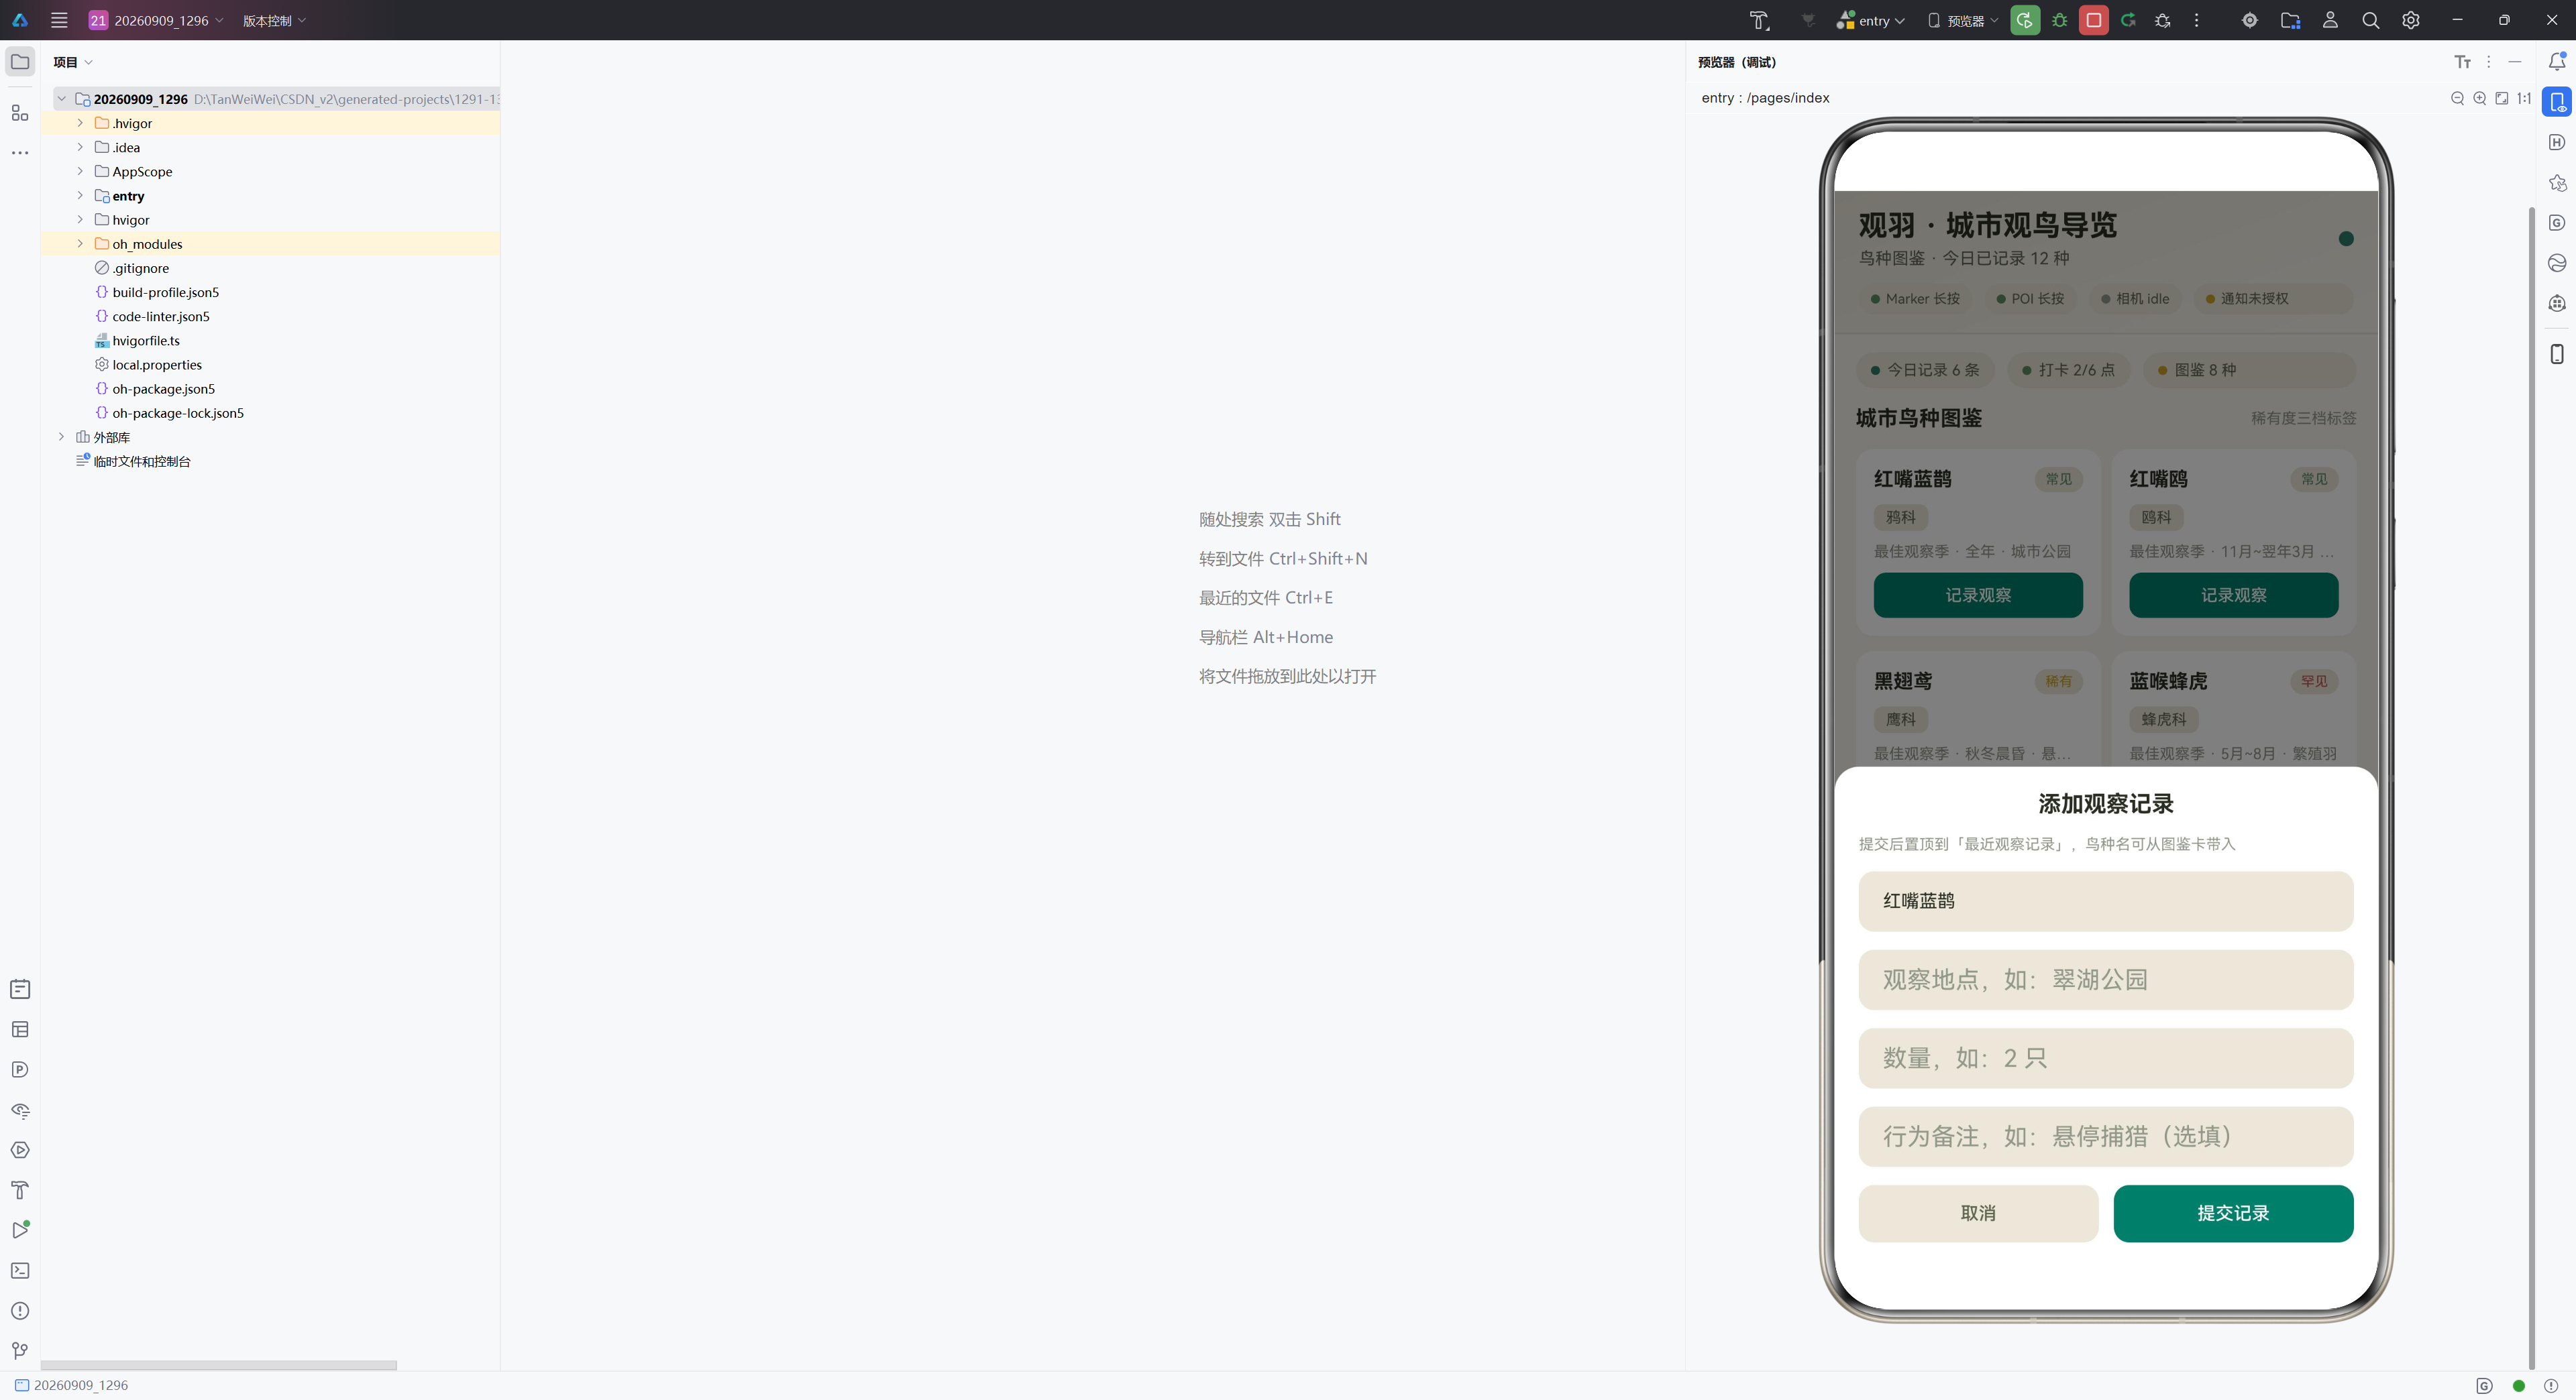Open the entry run configuration dropdown
Viewport: 2576px width, 1400px height.
(1872, 20)
